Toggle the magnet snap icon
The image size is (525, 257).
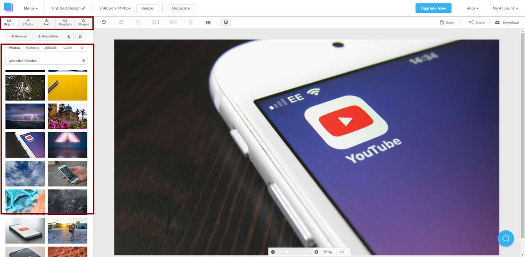pos(226,22)
